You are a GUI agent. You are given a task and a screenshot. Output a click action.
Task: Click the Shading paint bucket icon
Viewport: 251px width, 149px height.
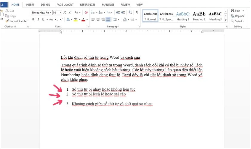tap(125, 19)
